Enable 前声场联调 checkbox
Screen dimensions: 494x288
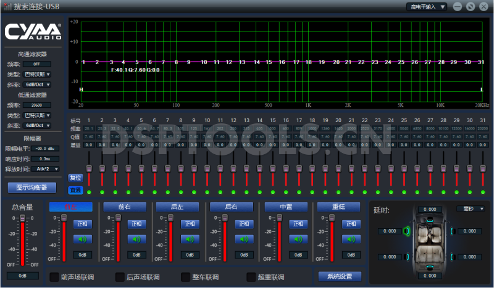[x=54, y=277]
